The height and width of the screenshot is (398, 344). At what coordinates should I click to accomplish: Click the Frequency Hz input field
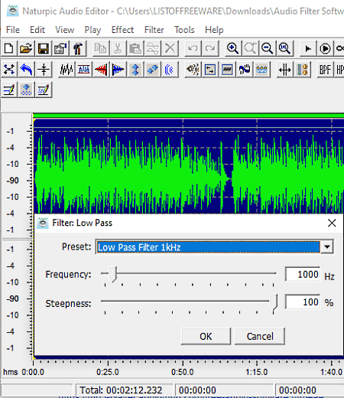point(303,274)
